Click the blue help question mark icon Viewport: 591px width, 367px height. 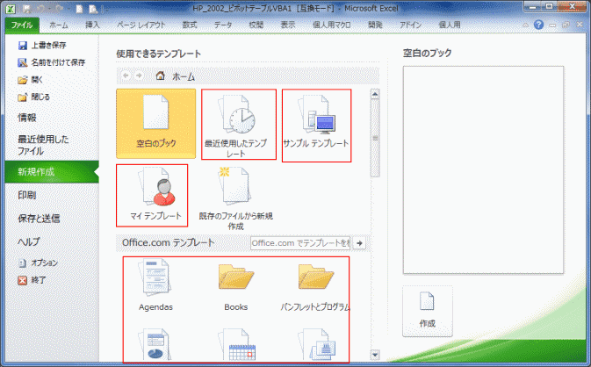[x=539, y=25]
